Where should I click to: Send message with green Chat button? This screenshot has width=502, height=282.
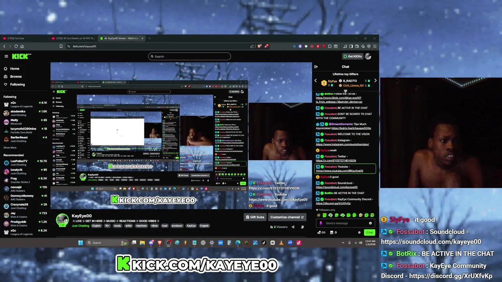coord(369,233)
